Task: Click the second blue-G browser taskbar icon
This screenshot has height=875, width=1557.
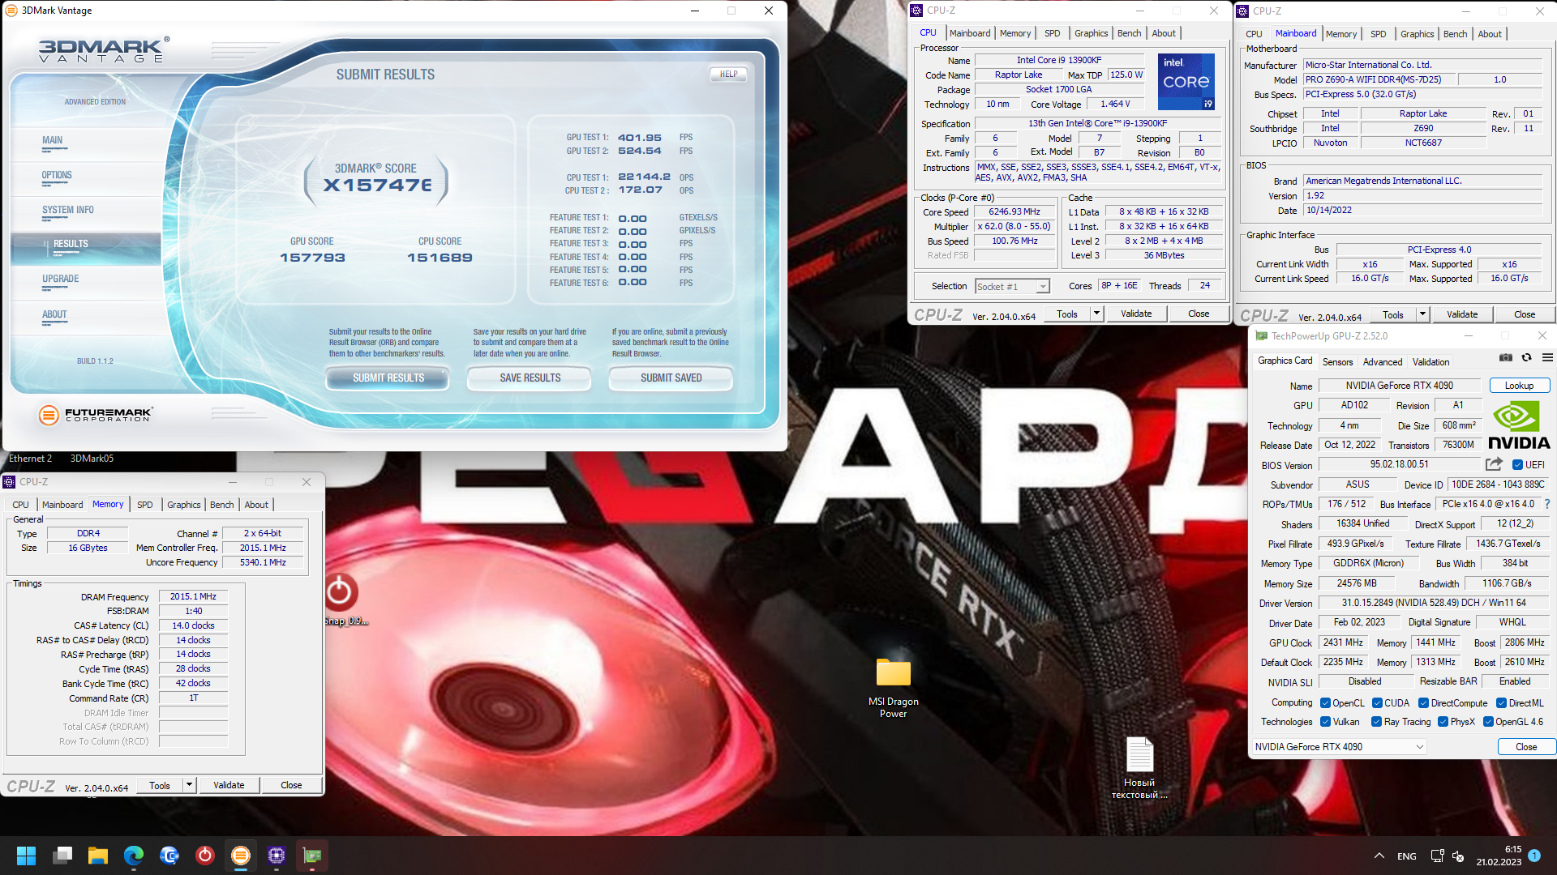Action: tap(169, 856)
